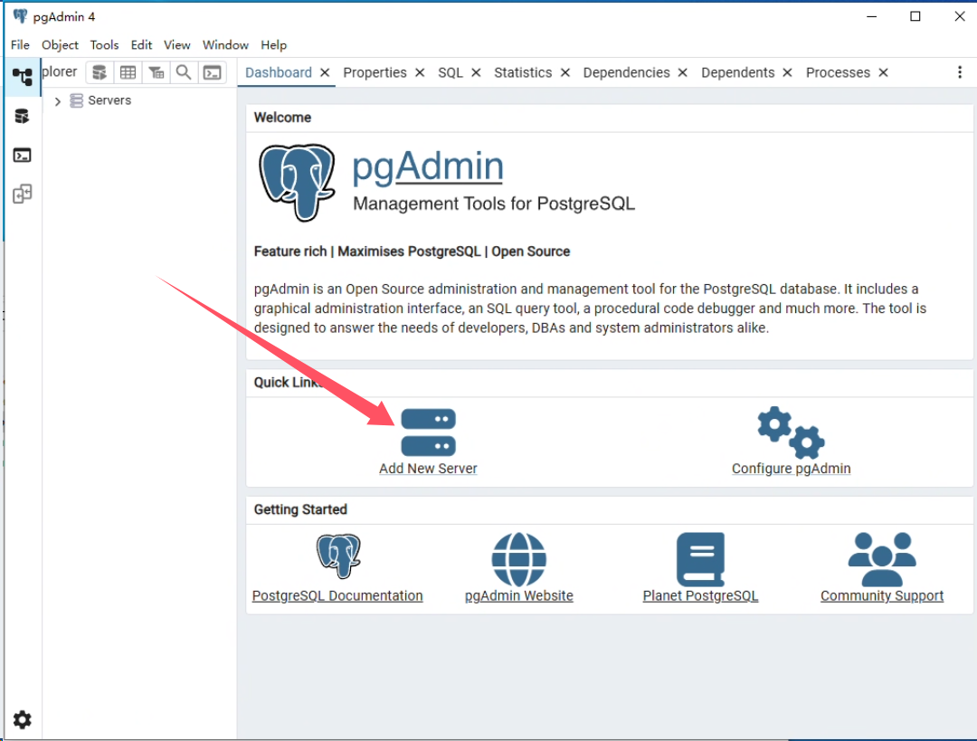Click the PostgreSQL Documentation elephant icon
Image resolution: width=977 pixels, height=741 pixels.
[x=338, y=556]
